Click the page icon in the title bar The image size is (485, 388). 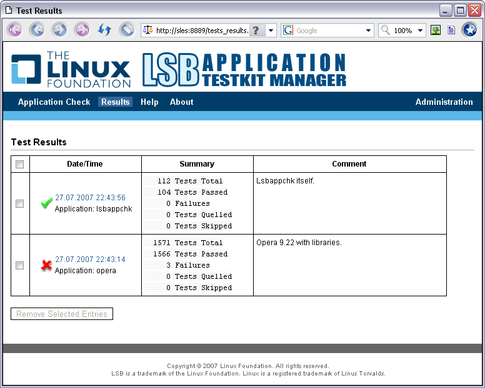9,10
